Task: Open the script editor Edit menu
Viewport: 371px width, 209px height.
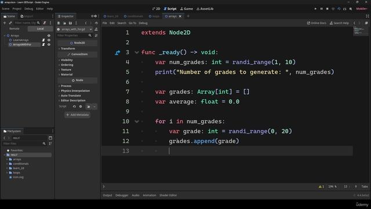Action: click(112, 23)
